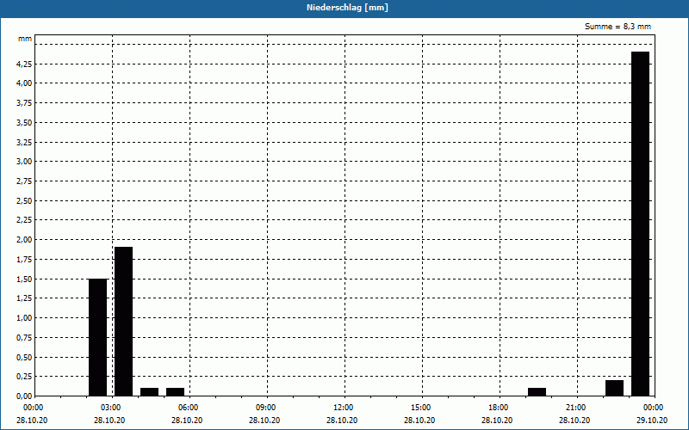Select the 28.10.20 date under 03:00

coord(109,421)
